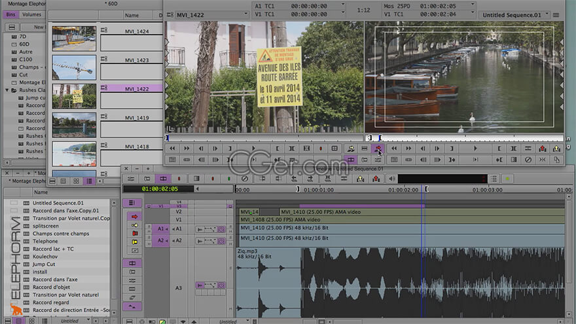Switch to the Bins tab
576x324 pixels.
(10, 14)
